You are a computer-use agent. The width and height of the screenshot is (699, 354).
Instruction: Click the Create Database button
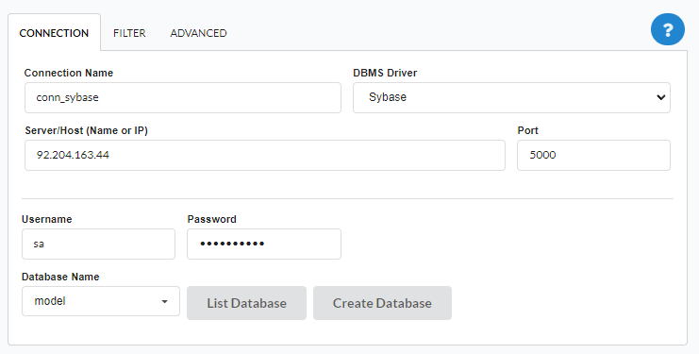382,303
